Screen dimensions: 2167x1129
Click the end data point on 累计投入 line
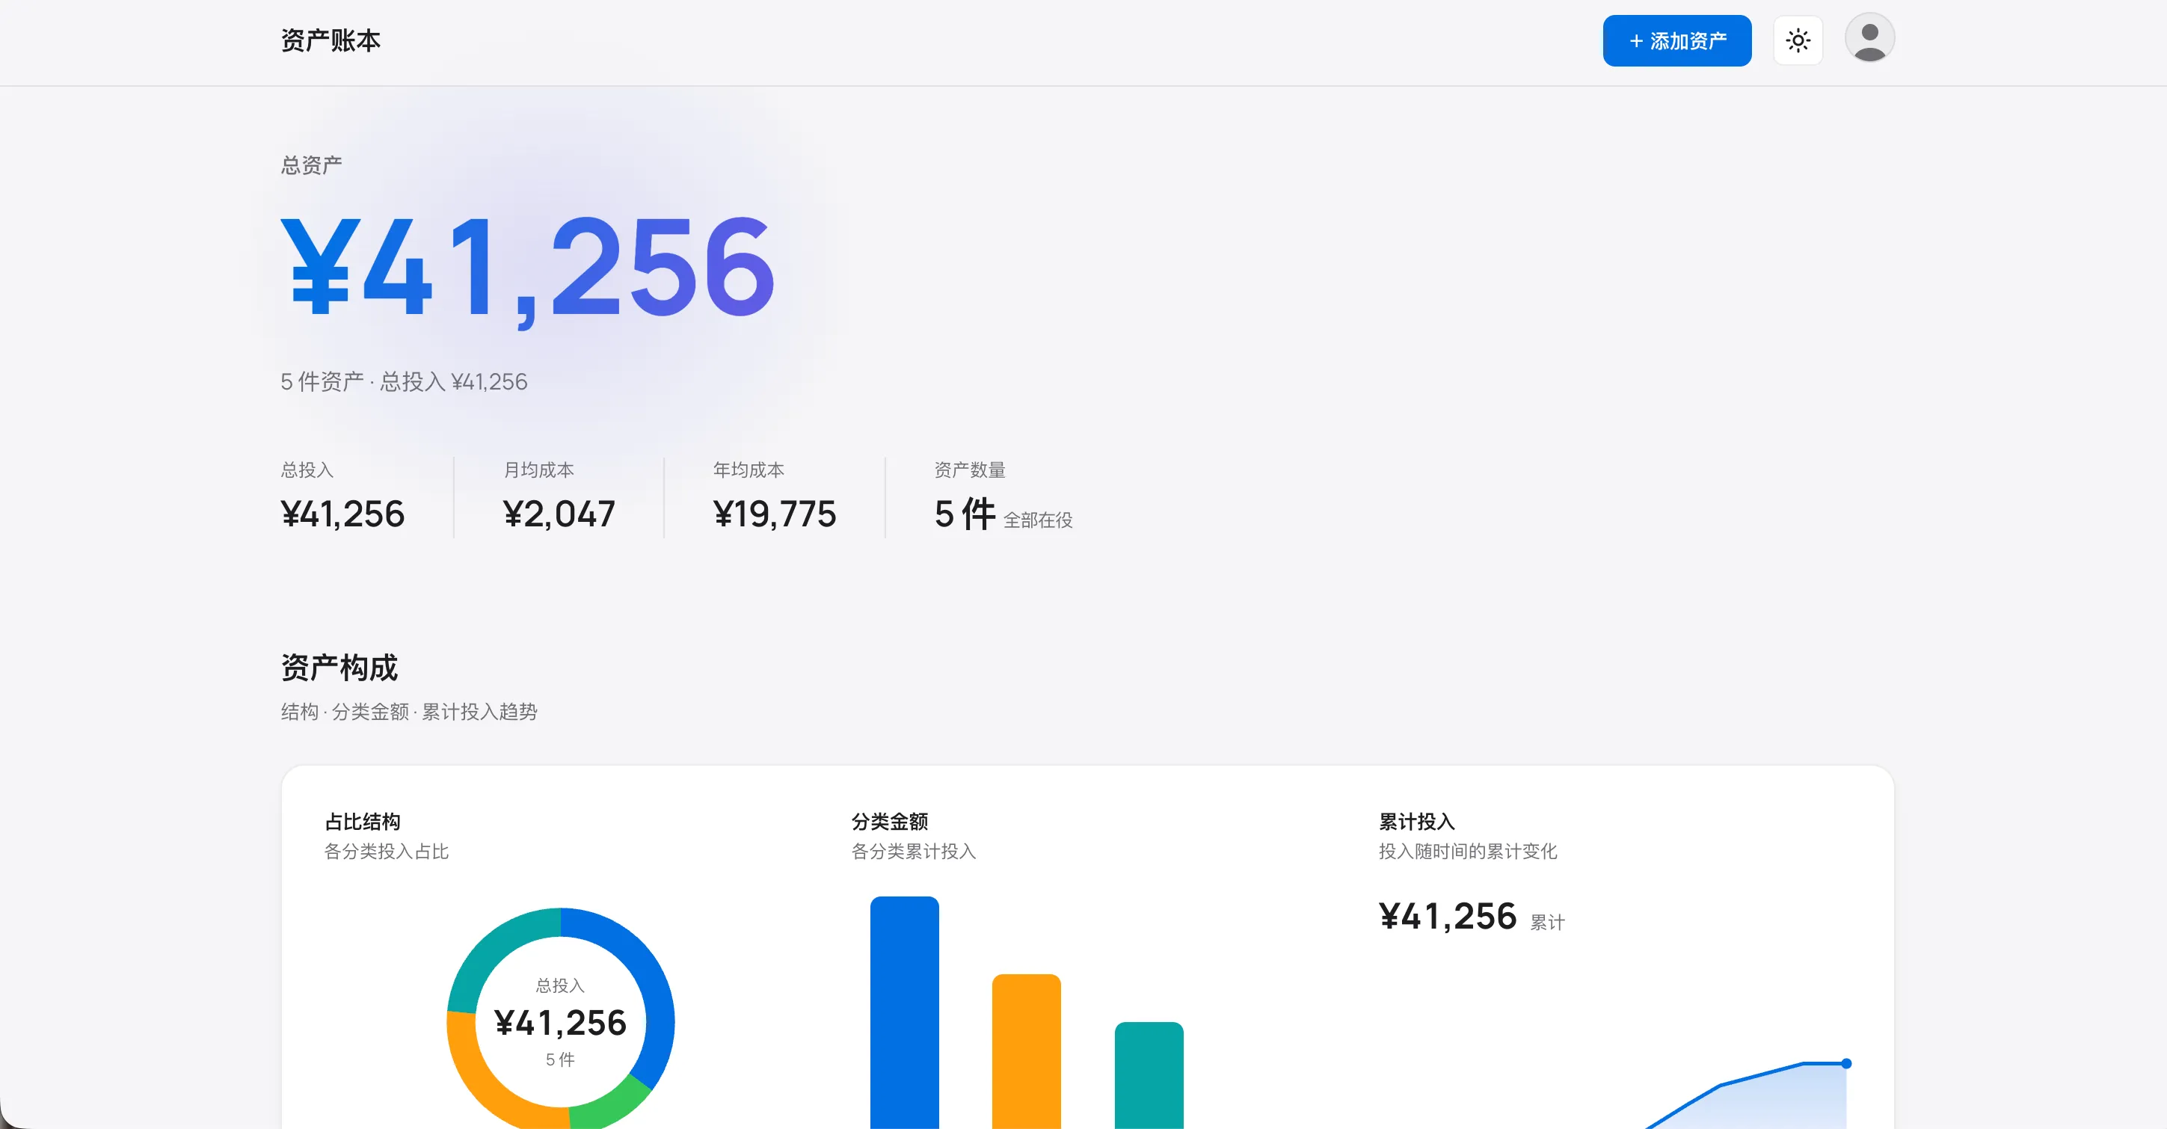(x=1846, y=1063)
